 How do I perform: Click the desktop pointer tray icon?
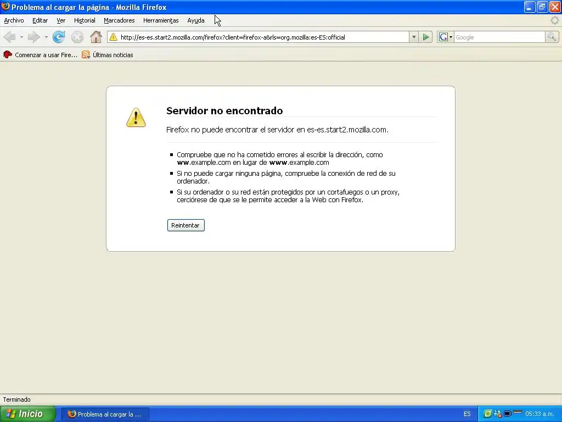[x=517, y=412]
